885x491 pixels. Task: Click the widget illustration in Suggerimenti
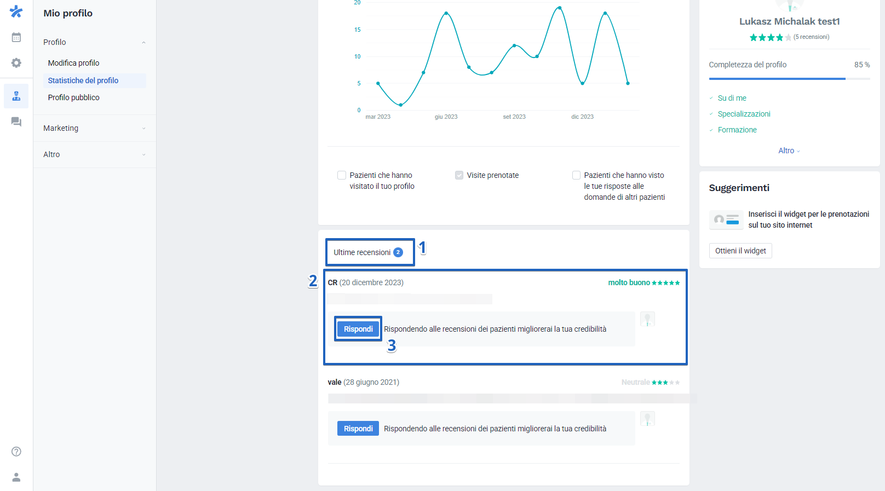[726, 219]
